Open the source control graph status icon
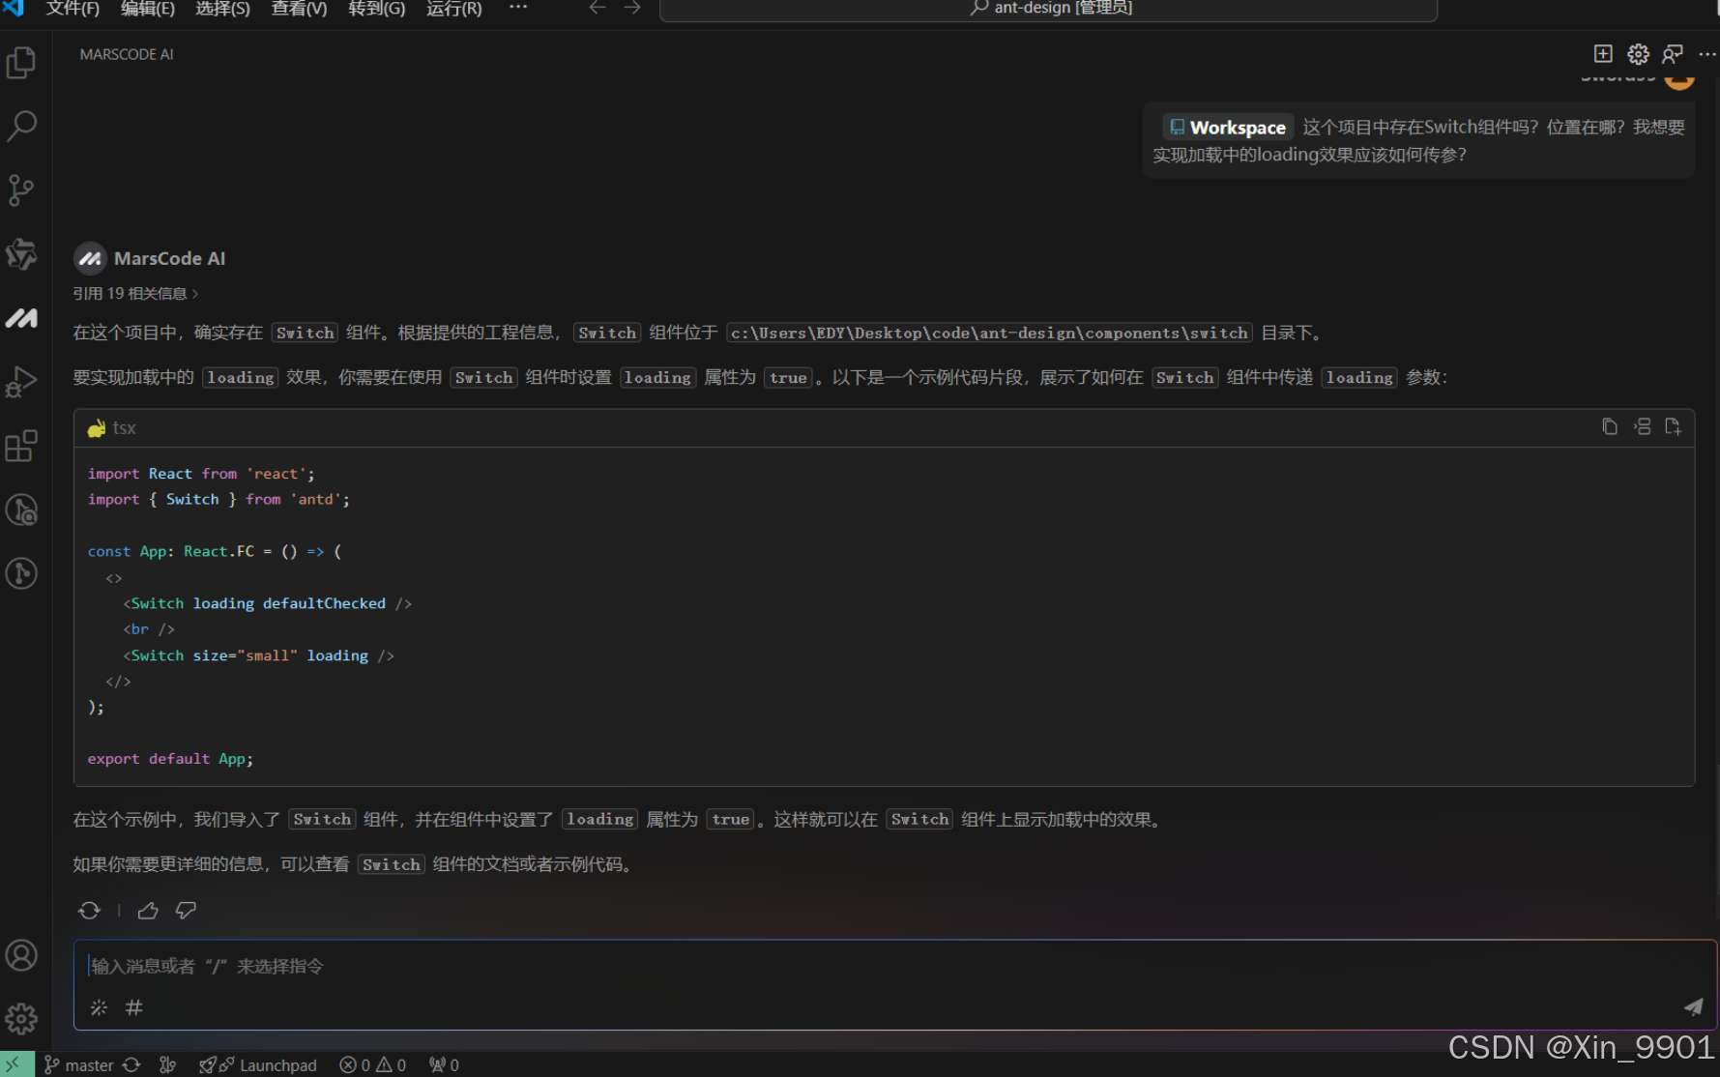Screen dimensions: 1720x1077 point(167,1064)
